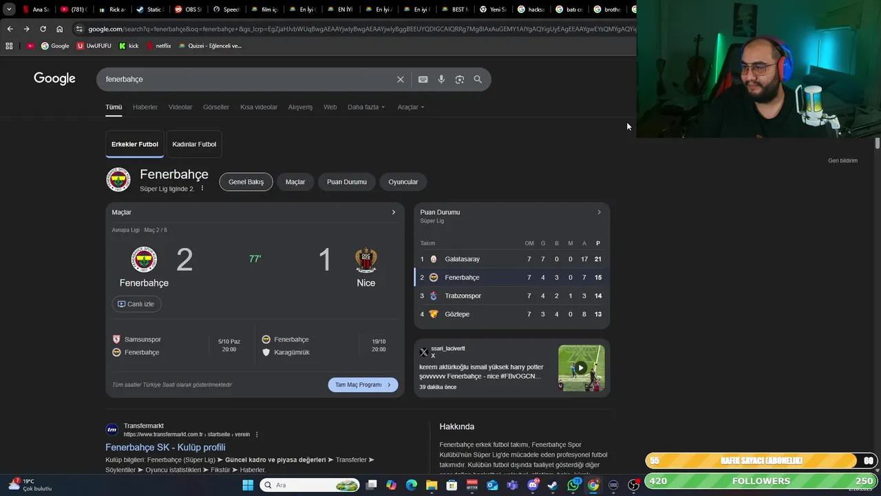
Task: Open the Fenerbahçe vs Karagümrük fixture
Action: click(x=327, y=346)
